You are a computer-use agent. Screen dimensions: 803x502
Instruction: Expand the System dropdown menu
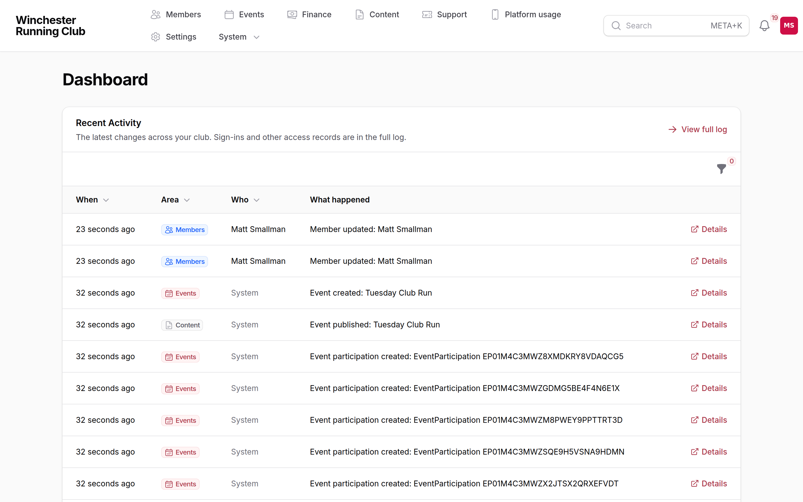239,37
